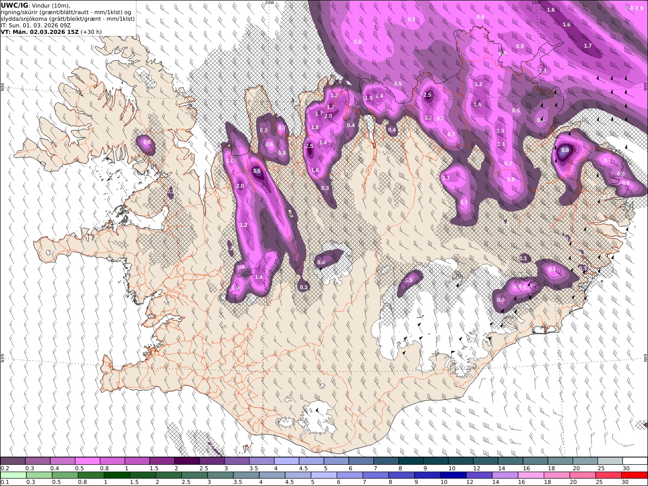Click the deep blue 10 rain legend swatch
The image size is (648, 486).
pyautogui.click(x=453, y=475)
